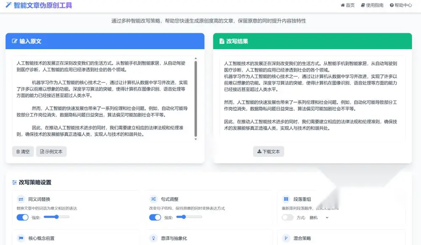Click the 句式调整 label
This screenshot has height=245, width=421.
pyautogui.click(x=170, y=199)
